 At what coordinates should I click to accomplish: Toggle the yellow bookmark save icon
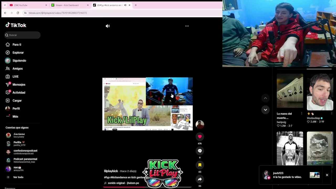[x=200, y=165]
